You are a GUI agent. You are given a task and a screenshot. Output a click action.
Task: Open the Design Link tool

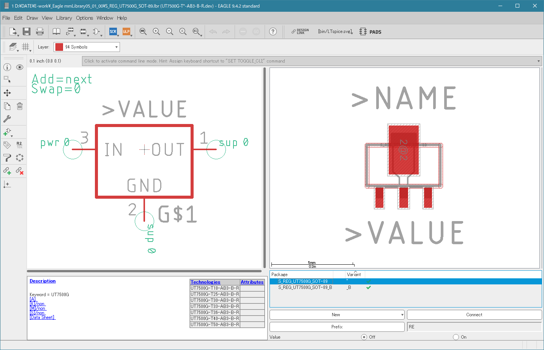click(x=300, y=31)
